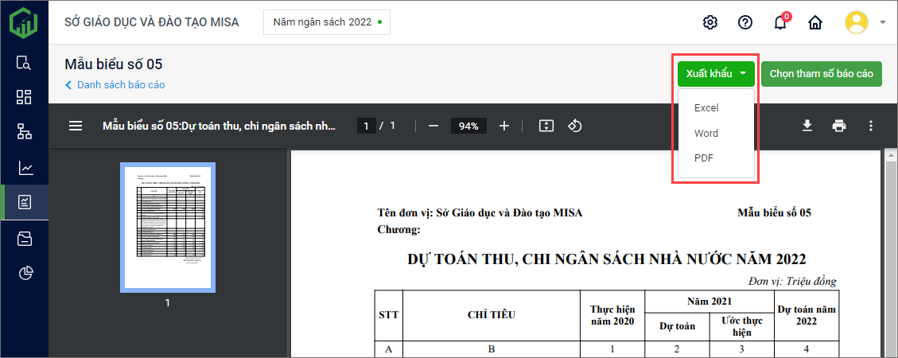This screenshot has width=898, height=358.
Task: Go to the home icon
Action: pos(815,22)
